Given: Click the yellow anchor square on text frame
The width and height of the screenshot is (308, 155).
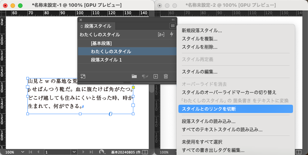Looking at the screenshot, I should [133, 87].
